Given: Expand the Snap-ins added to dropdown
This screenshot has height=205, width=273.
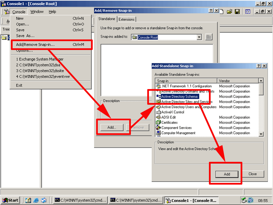Looking at the screenshot, I should click(x=199, y=37).
